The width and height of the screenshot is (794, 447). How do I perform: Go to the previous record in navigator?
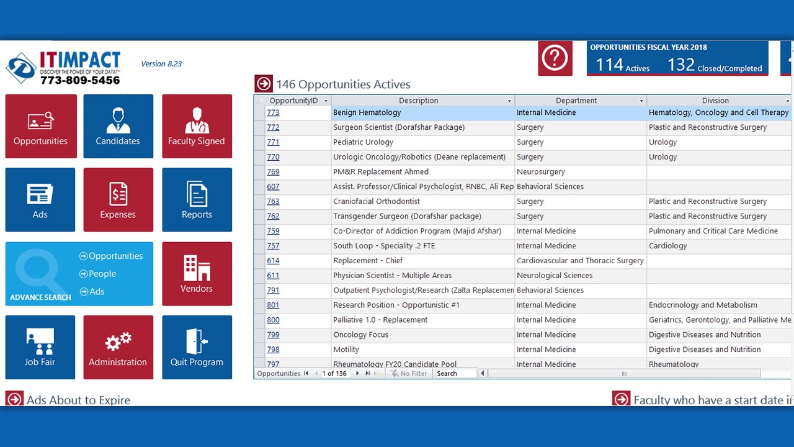pos(316,374)
